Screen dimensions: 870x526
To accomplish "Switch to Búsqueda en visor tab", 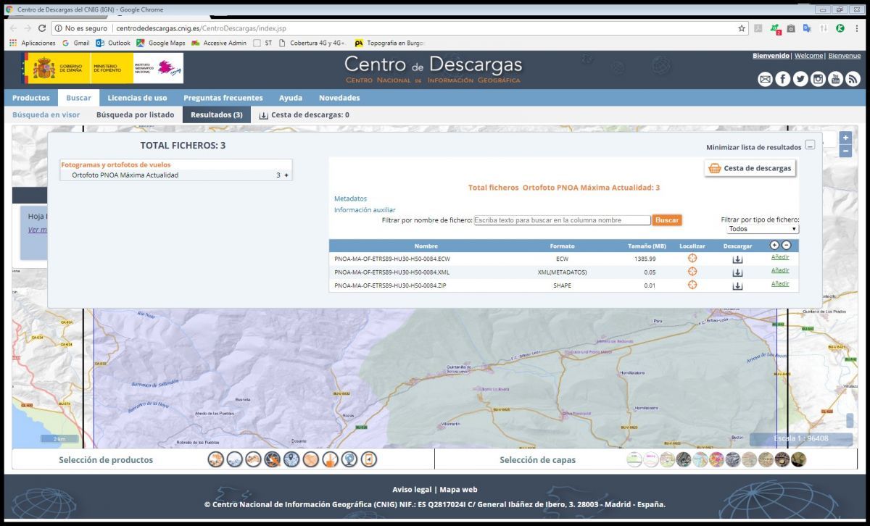I will [46, 114].
